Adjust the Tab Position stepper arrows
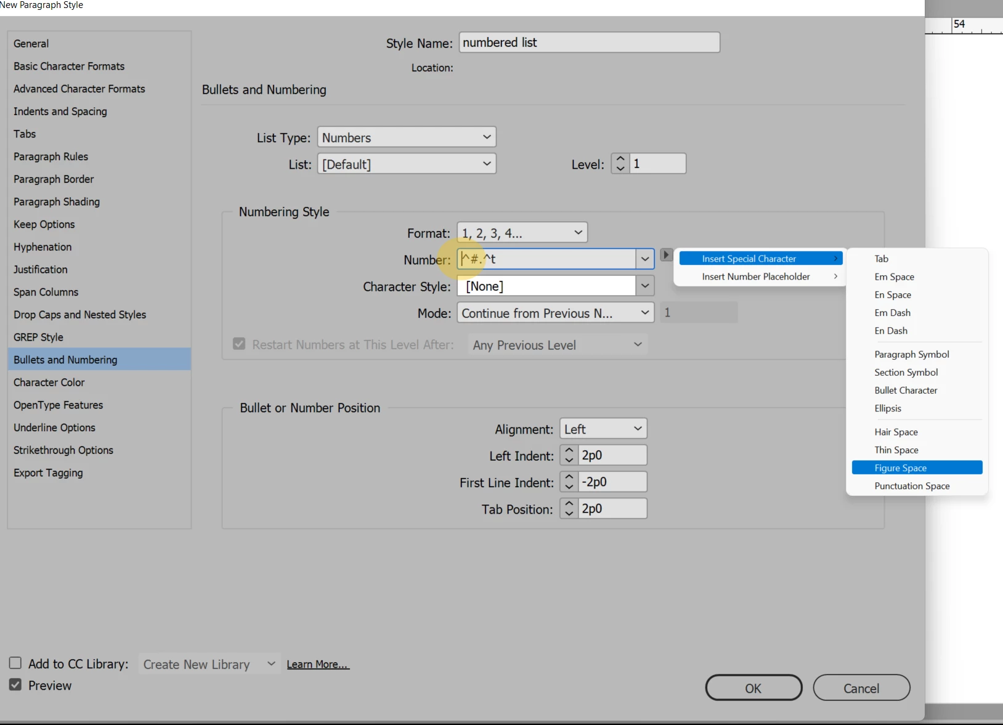1003x725 pixels. (x=569, y=508)
